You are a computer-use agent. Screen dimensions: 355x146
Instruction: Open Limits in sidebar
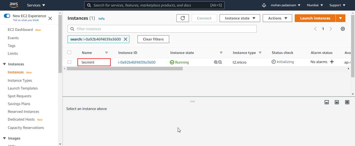pos(13,53)
